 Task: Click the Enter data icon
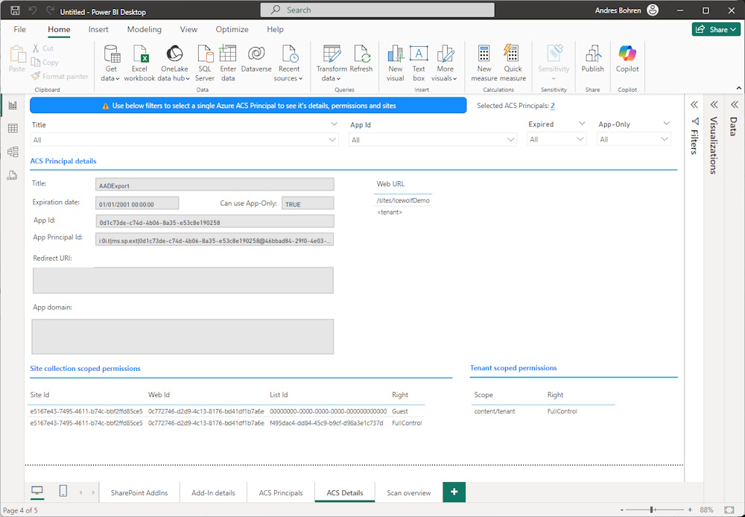point(228,54)
